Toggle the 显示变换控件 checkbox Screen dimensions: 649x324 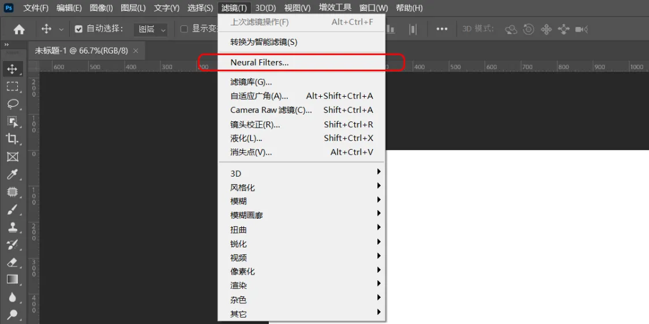point(184,29)
